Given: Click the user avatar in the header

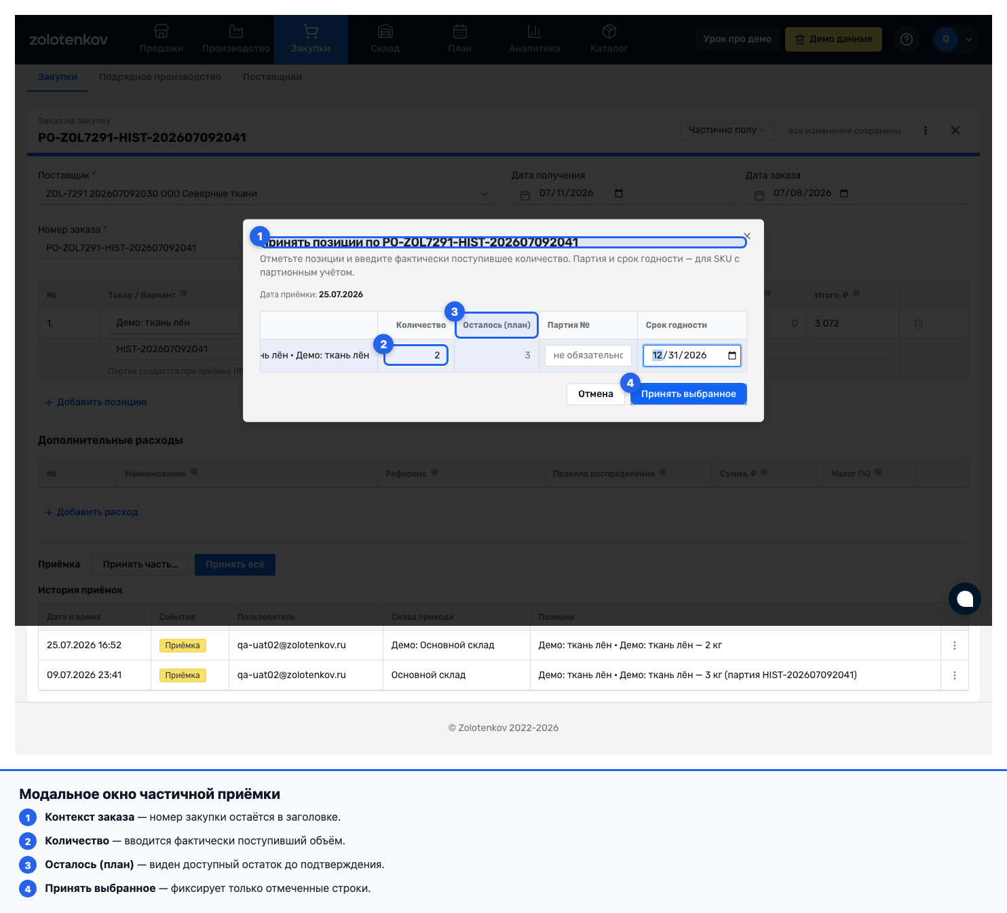Looking at the screenshot, I should click(946, 39).
